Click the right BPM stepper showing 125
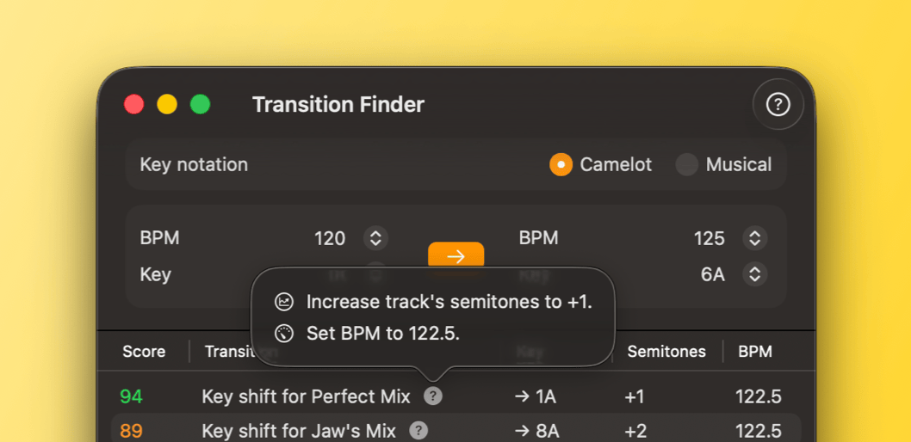The image size is (911, 442). (754, 238)
